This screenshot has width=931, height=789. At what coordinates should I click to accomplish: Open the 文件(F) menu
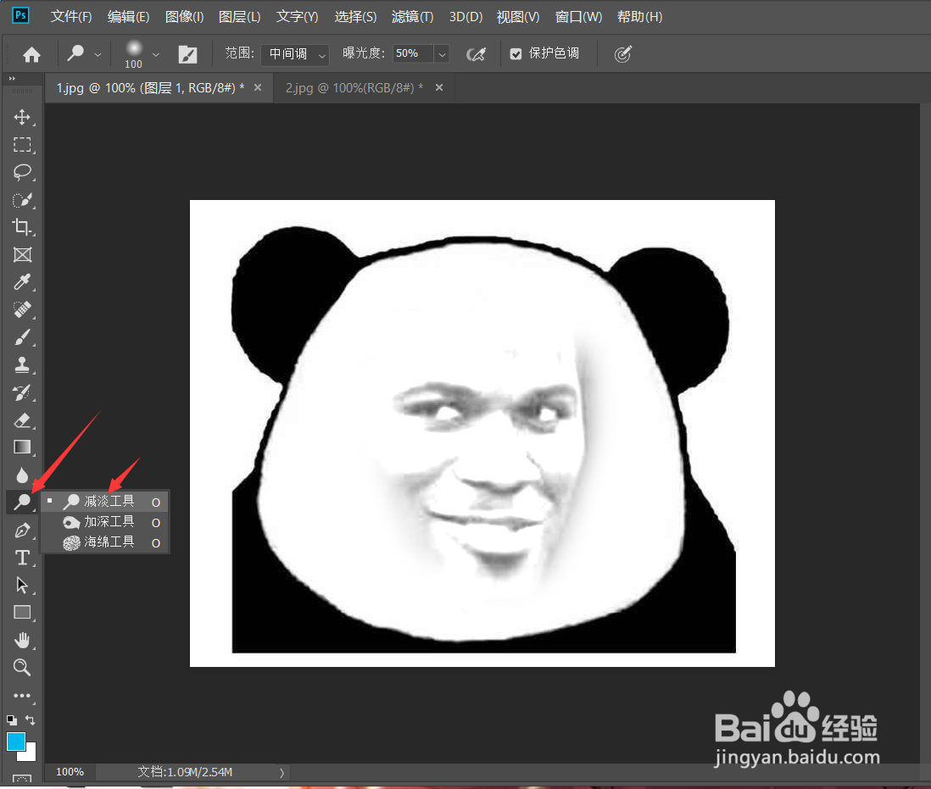pyautogui.click(x=71, y=17)
